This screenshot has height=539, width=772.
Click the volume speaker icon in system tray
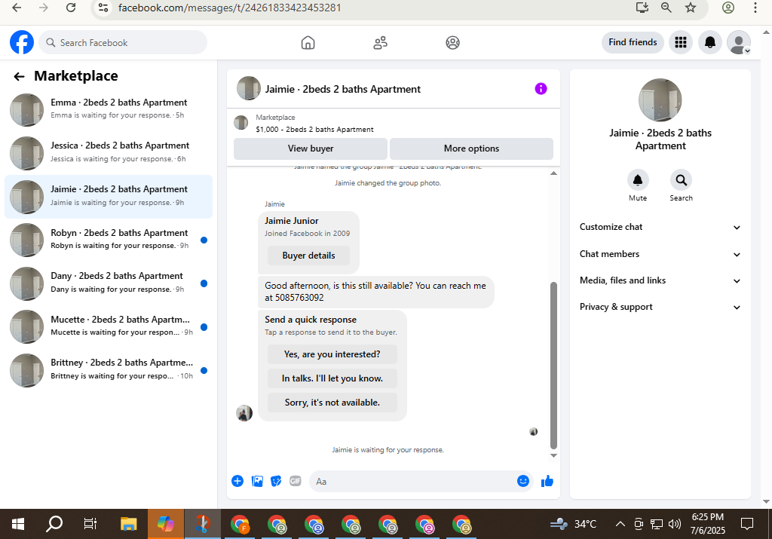675,524
